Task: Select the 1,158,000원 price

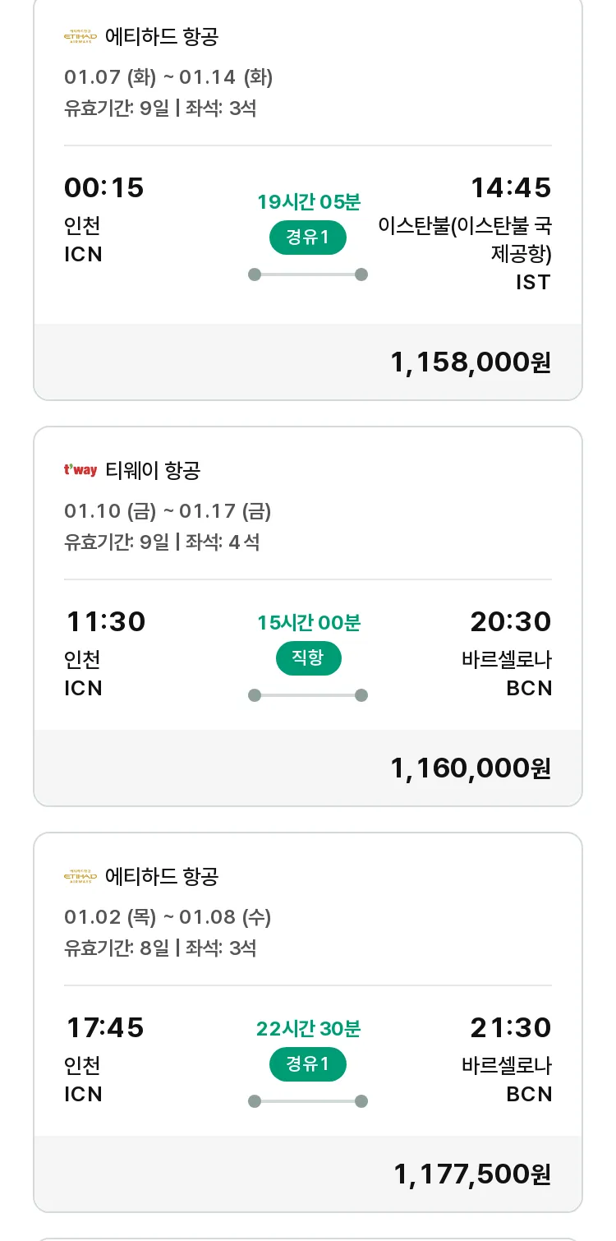Action: tap(470, 362)
